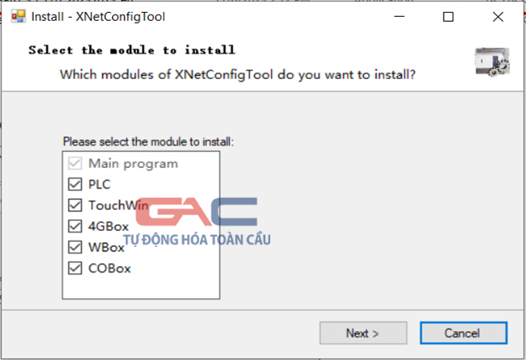Close the Install dialog window

pos(498,16)
